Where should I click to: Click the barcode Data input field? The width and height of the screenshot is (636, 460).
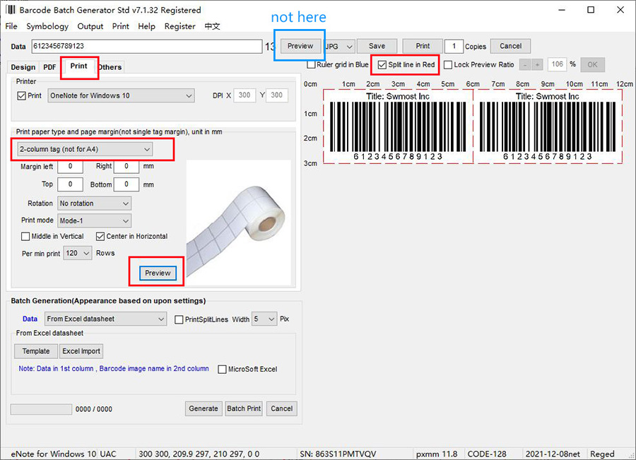tap(146, 46)
